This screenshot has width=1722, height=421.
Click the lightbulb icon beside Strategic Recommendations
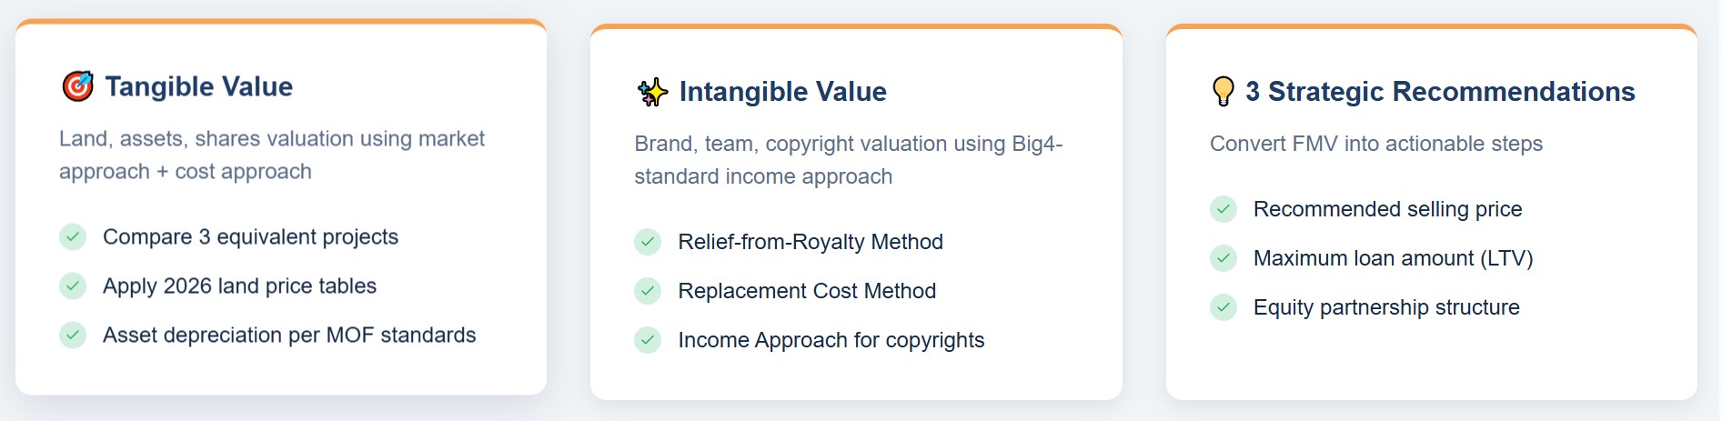coord(1224,92)
